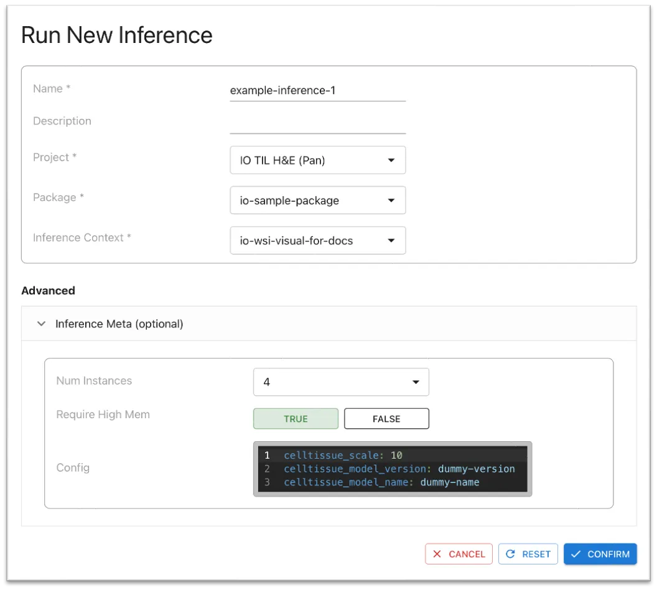Screen dimensions: 657x590
Task: Click the Inference Meta (optional) header
Action: [x=119, y=324]
